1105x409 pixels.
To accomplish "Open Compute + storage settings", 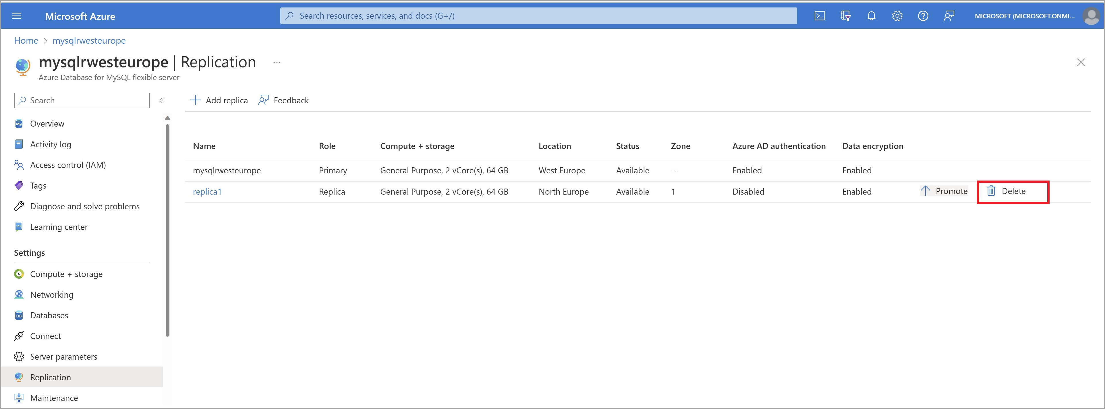I will [x=66, y=274].
